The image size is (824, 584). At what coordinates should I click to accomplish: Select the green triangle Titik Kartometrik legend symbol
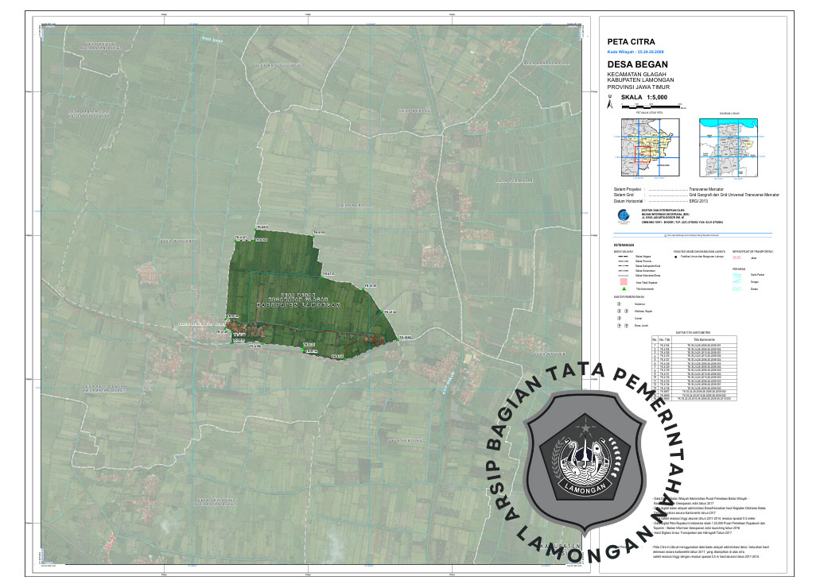click(624, 288)
